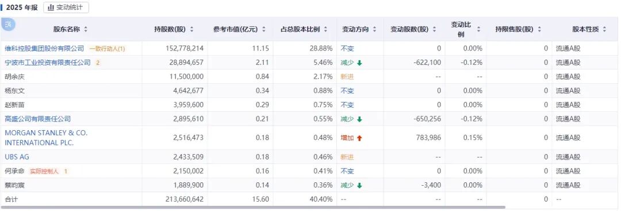Click change amount 783,986
The width and height of the screenshot is (621, 211).
pos(428,138)
